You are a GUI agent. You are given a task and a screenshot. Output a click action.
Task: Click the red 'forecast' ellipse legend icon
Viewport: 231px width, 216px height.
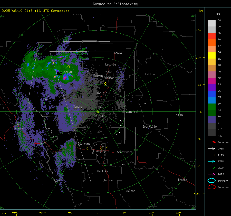pos(211,187)
